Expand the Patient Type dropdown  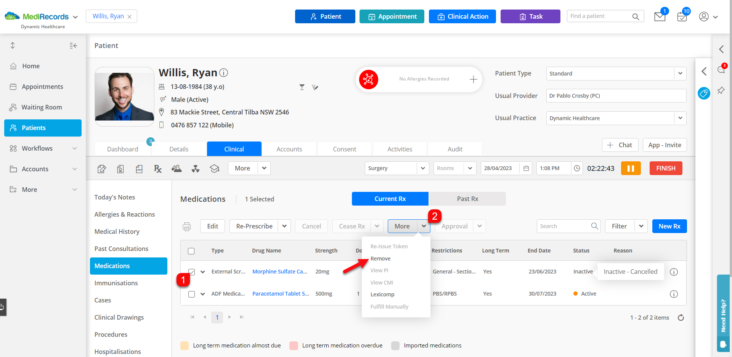pyautogui.click(x=680, y=74)
